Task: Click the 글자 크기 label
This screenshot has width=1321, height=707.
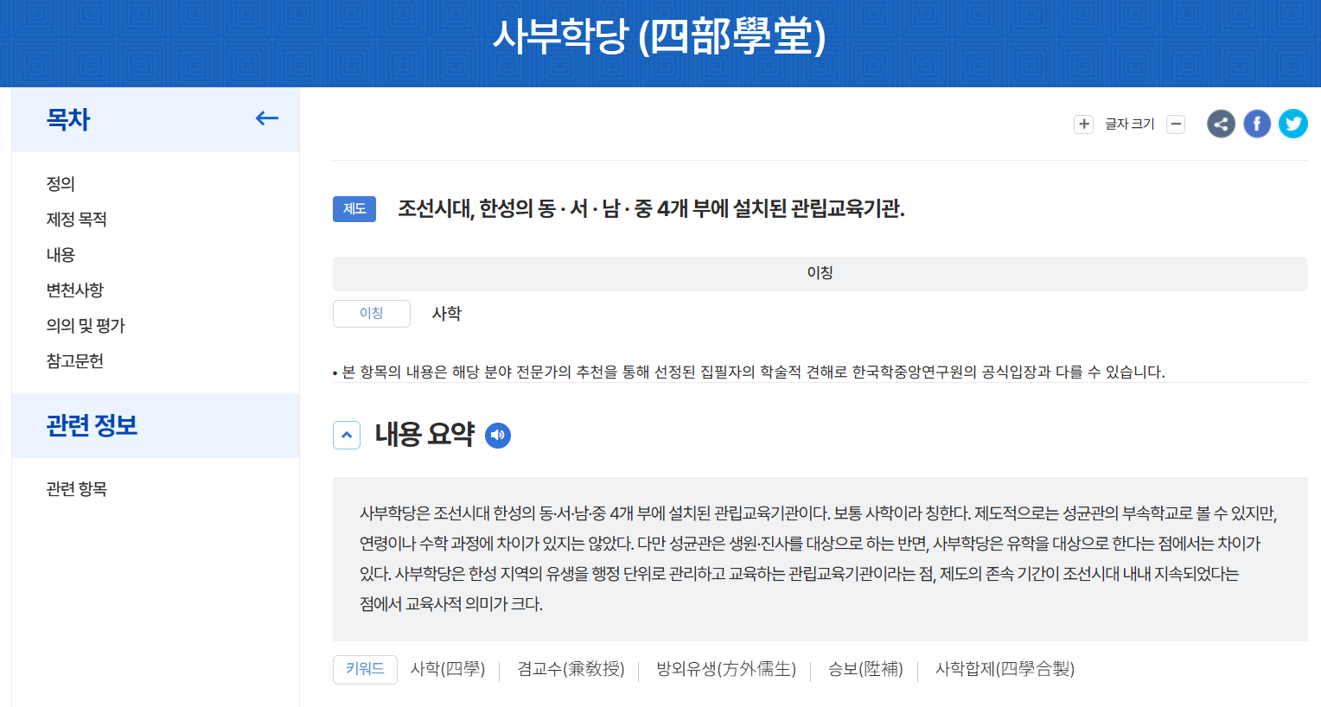Action: [x=1130, y=124]
